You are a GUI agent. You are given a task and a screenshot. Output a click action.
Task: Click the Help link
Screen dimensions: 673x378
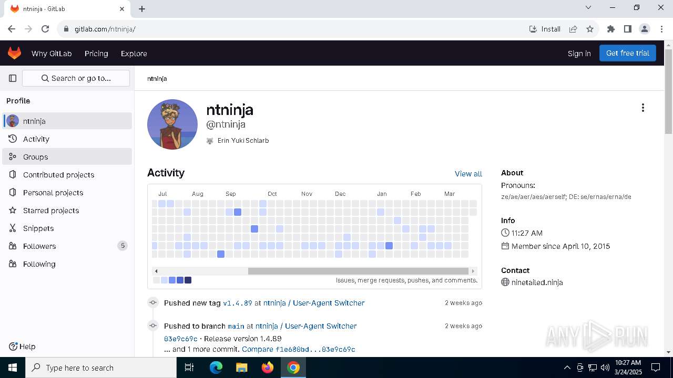(x=22, y=346)
